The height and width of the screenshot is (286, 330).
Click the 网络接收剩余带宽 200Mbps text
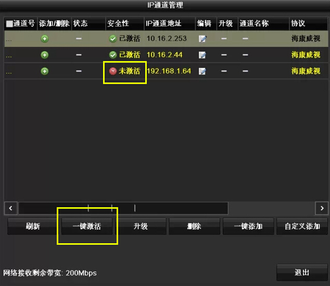[50, 273]
